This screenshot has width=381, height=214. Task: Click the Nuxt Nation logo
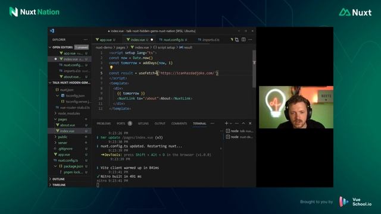click(35, 12)
